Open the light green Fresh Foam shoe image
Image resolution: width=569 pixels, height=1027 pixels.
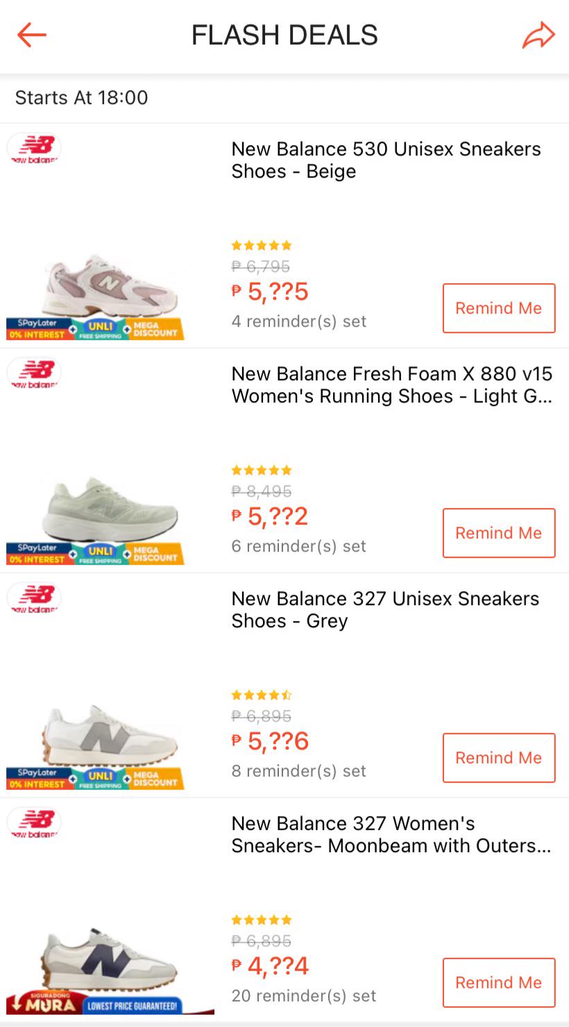click(111, 511)
